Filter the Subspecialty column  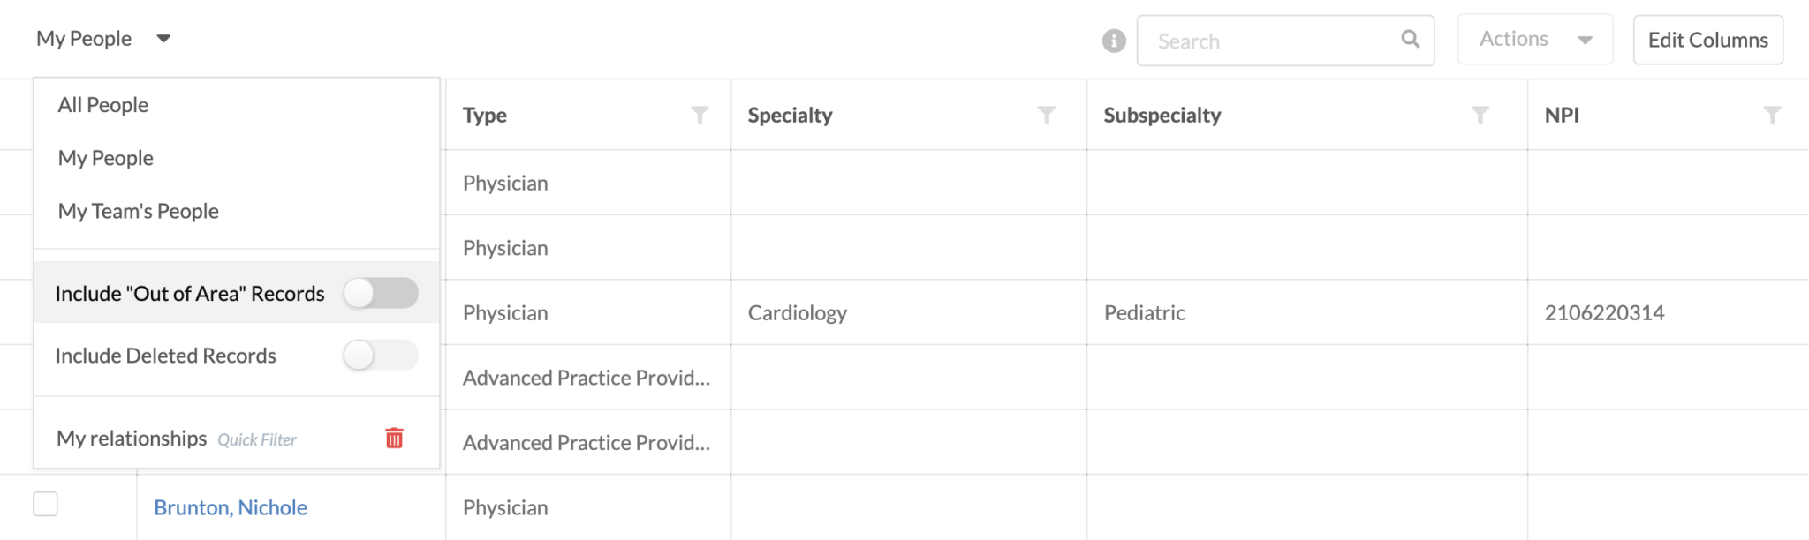click(1480, 115)
